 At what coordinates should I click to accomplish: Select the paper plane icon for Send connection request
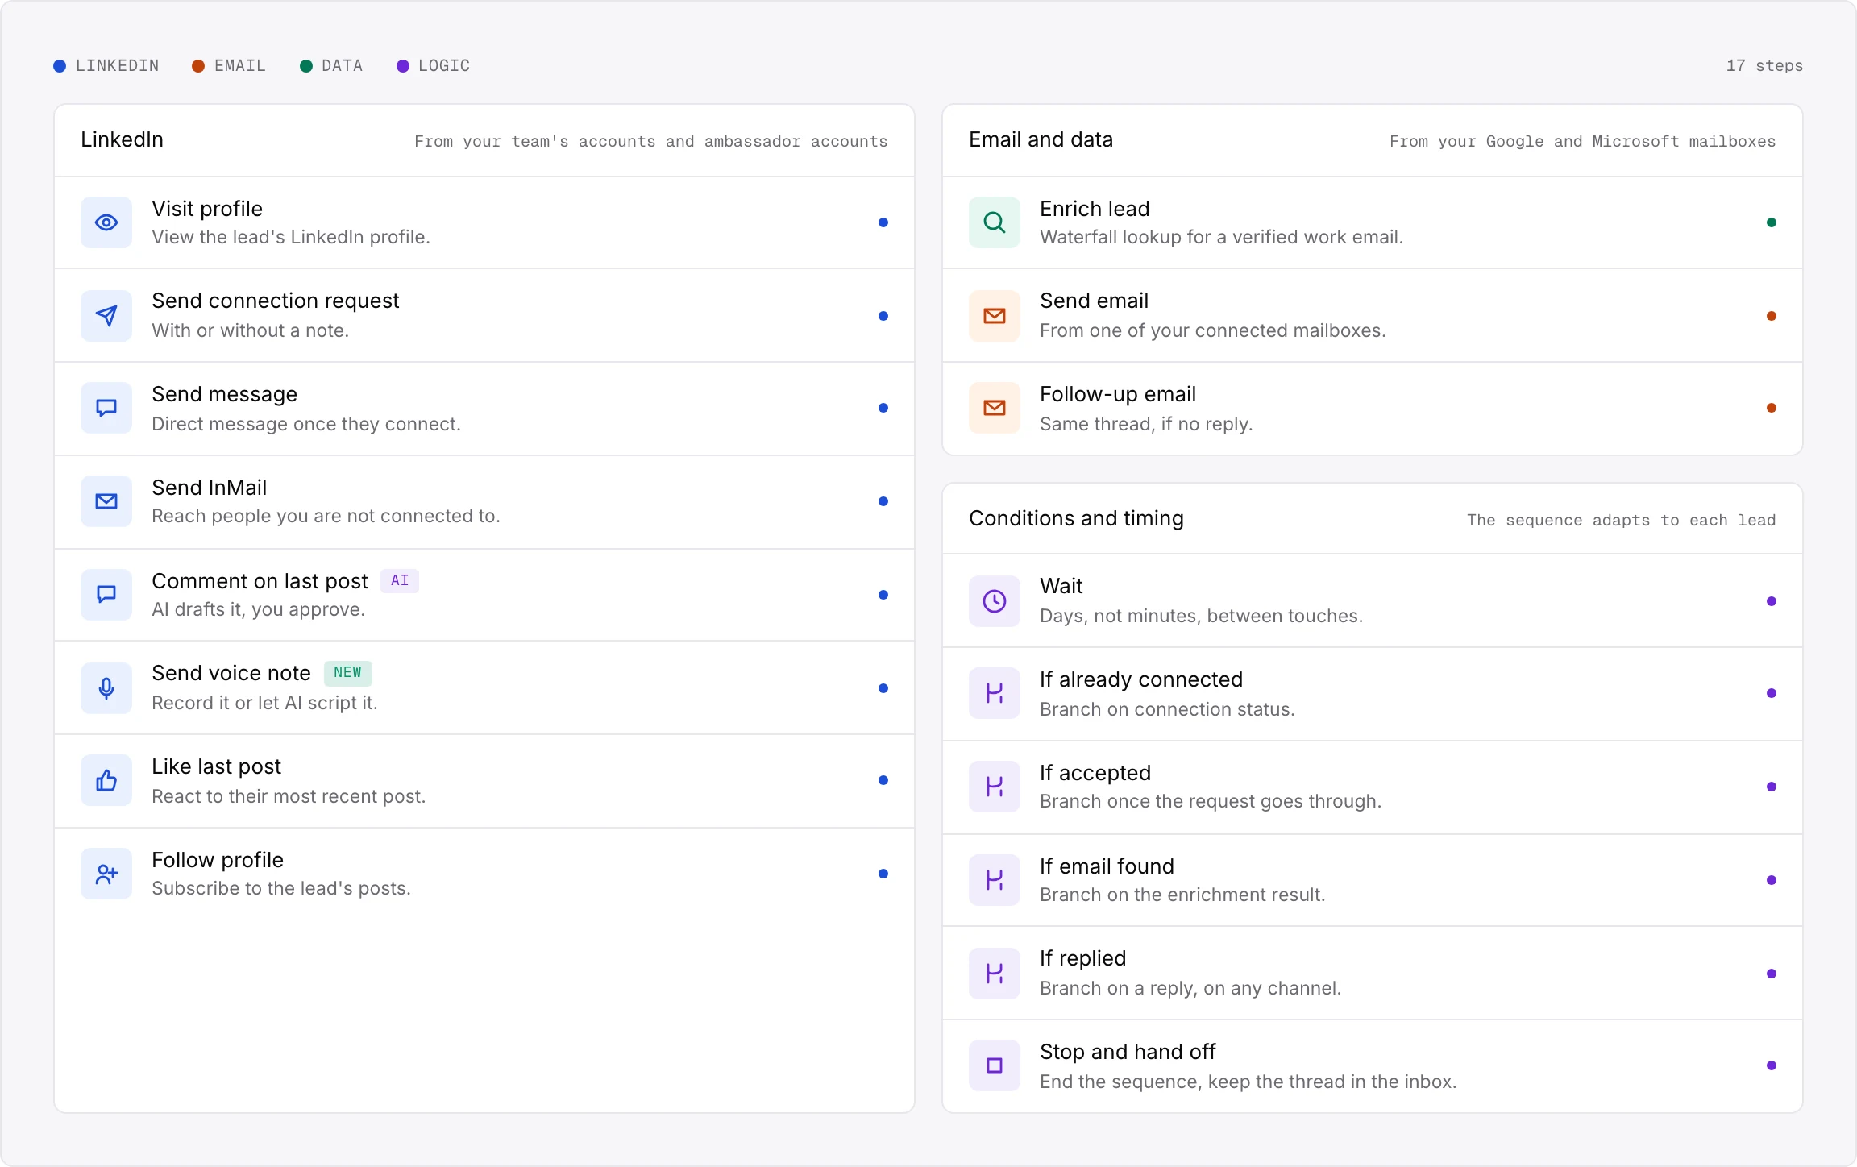point(106,316)
